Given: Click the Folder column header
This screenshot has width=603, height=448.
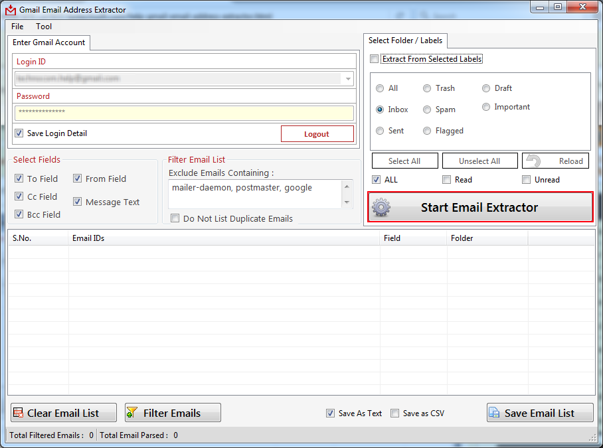Looking at the screenshot, I should 487,238.
